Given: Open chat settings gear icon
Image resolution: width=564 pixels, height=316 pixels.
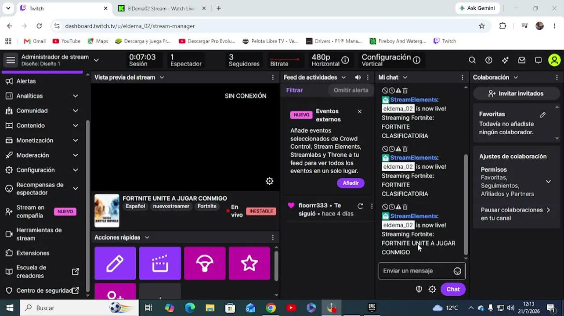Looking at the screenshot, I should 432,289.
